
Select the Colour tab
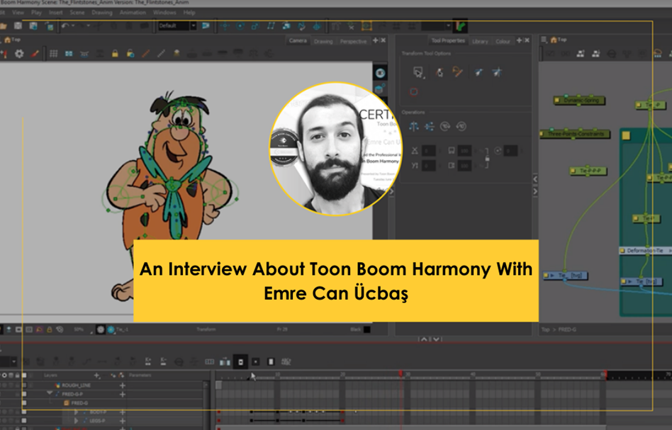[503, 41]
